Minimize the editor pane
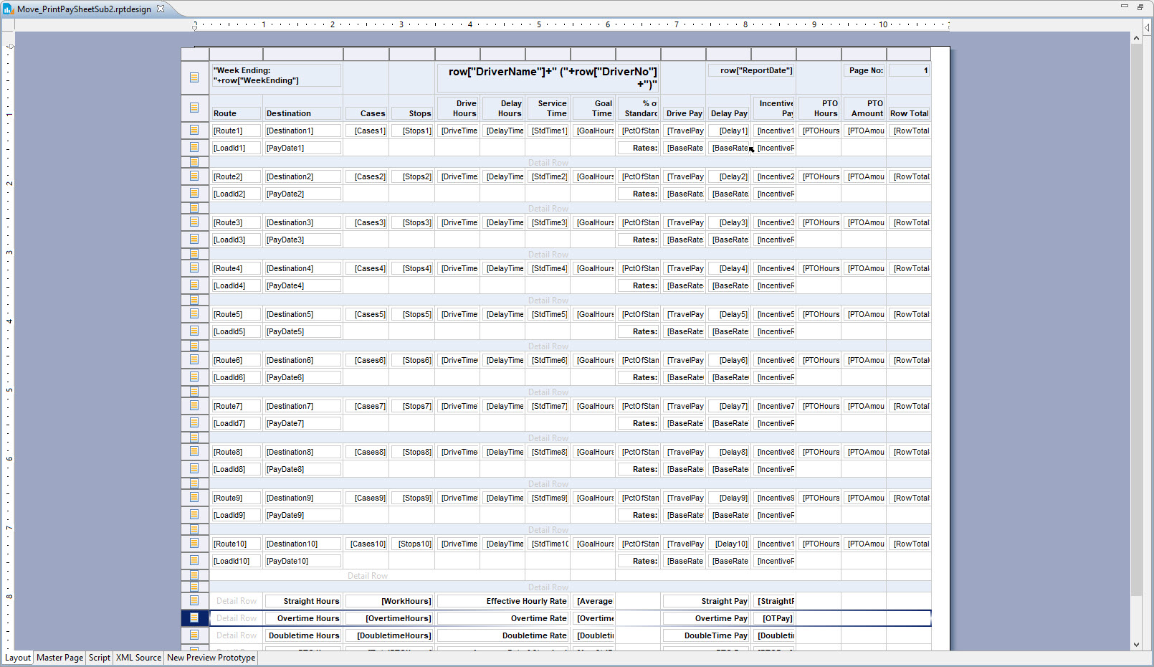The width and height of the screenshot is (1154, 667). click(x=1124, y=6)
